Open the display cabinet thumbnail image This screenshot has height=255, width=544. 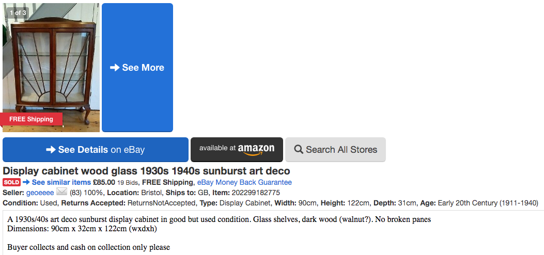pyautogui.click(x=51, y=62)
